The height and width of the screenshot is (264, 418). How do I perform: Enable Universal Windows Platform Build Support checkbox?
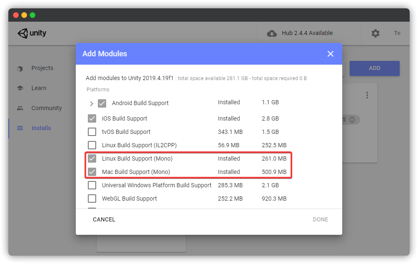click(92, 185)
